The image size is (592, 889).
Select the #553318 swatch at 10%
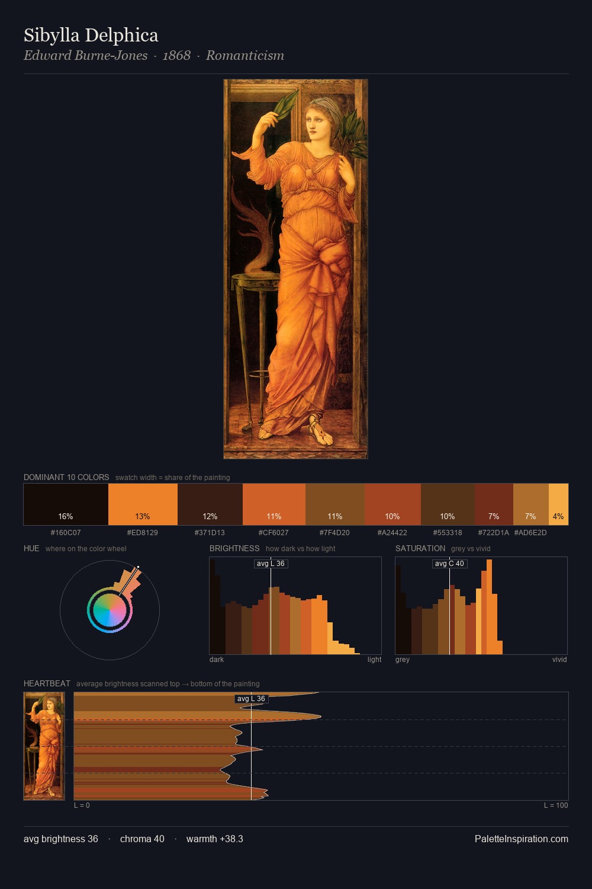(x=448, y=504)
